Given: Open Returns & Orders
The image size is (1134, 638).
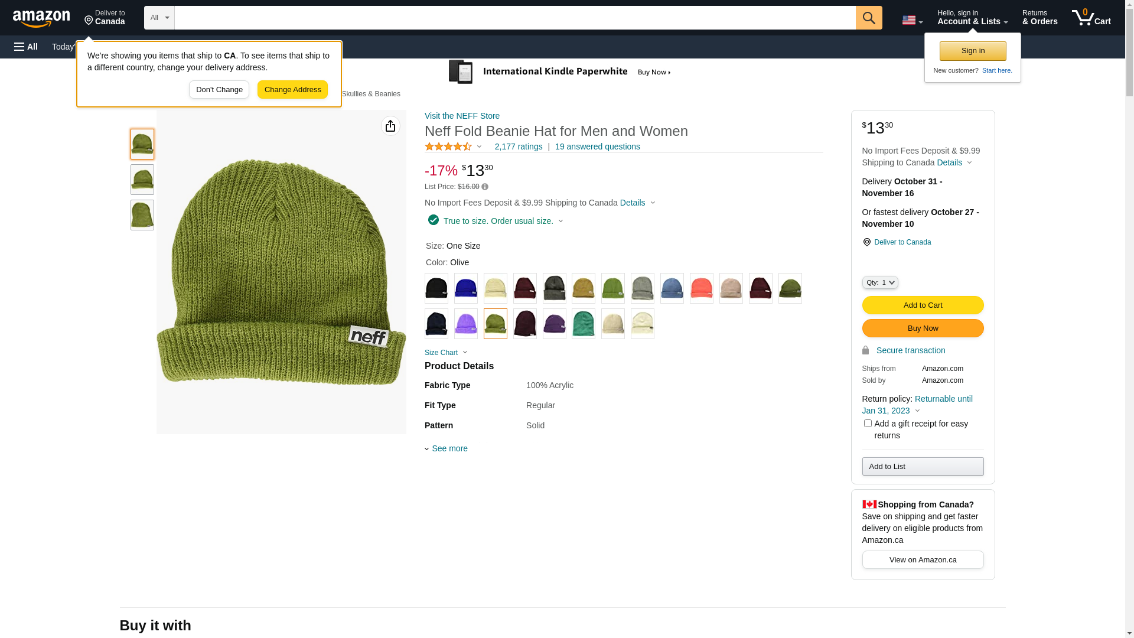Looking at the screenshot, I should pyautogui.click(x=1039, y=18).
